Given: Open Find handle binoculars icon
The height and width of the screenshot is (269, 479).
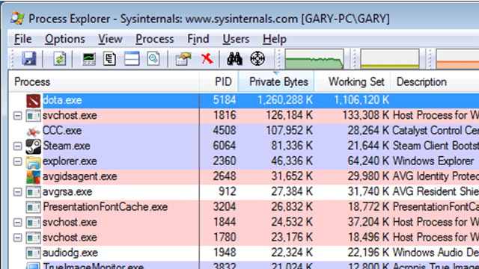Looking at the screenshot, I should (234, 58).
